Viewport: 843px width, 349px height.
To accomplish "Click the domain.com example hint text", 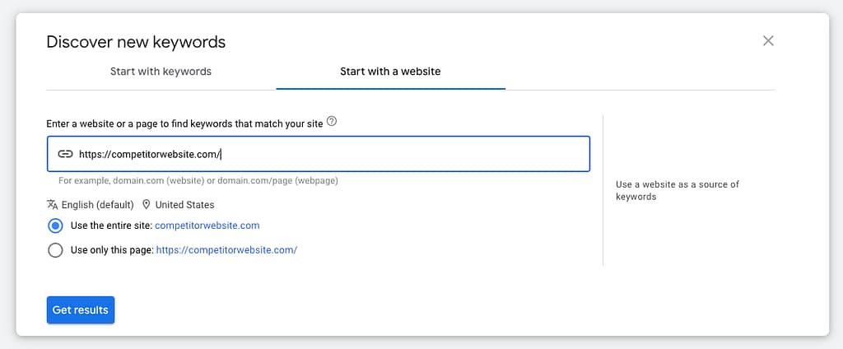I will coord(198,181).
